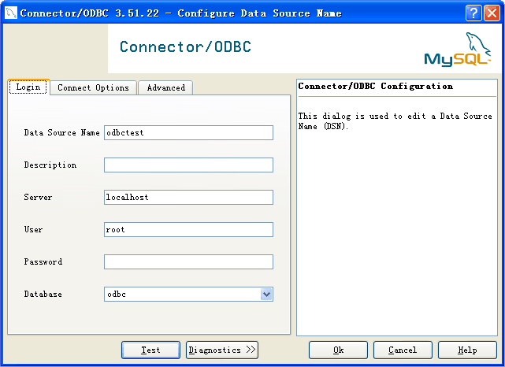
Task: Confirm with the Ok button
Action: pos(338,350)
